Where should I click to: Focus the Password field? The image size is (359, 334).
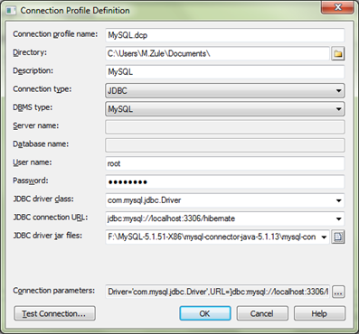click(x=225, y=182)
